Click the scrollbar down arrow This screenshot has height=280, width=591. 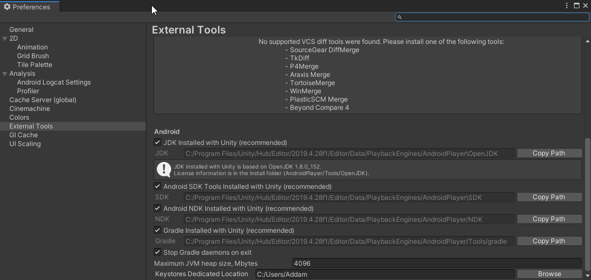(x=588, y=276)
